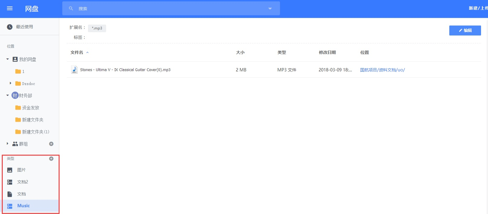Image resolution: width=488 pixels, height=214 pixels.
Task: Click the document icon beside 文档
Action: pos(10,194)
